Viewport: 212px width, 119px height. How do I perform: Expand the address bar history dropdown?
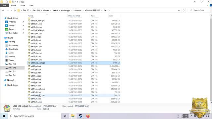coord(179,10)
